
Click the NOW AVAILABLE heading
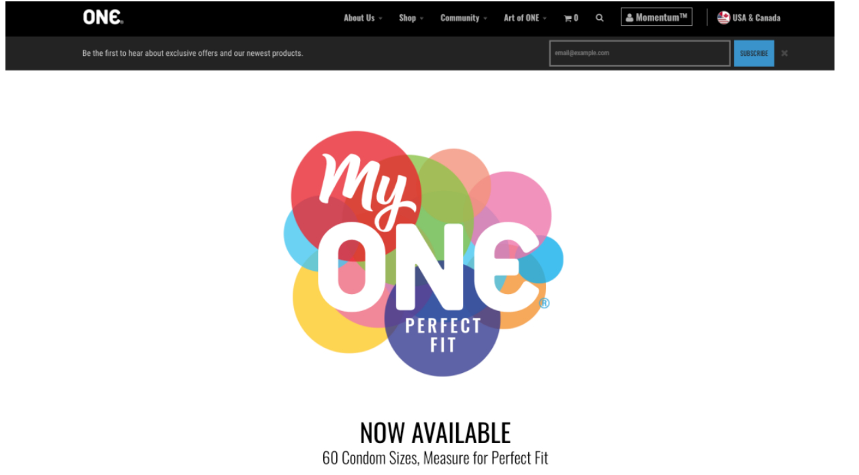435,433
